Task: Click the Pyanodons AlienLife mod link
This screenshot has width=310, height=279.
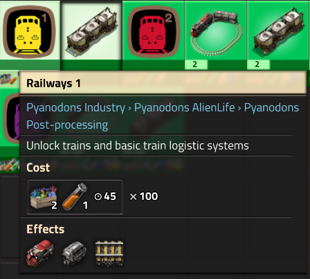Action: (x=185, y=107)
